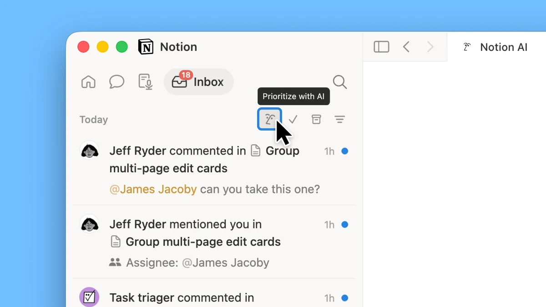Viewport: 546px width, 307px height.
Task: Click the Assignee people icon
Action: point(115,262)
